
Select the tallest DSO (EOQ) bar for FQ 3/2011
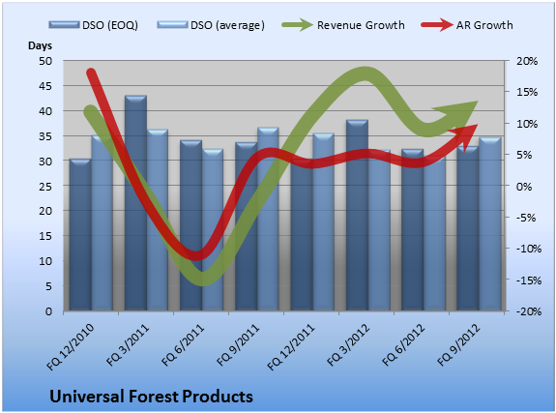point(135,203)
